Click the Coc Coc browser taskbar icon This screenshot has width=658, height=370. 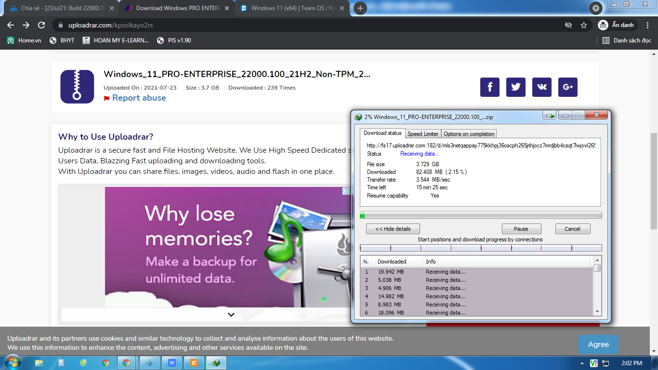tap(83, 363)
